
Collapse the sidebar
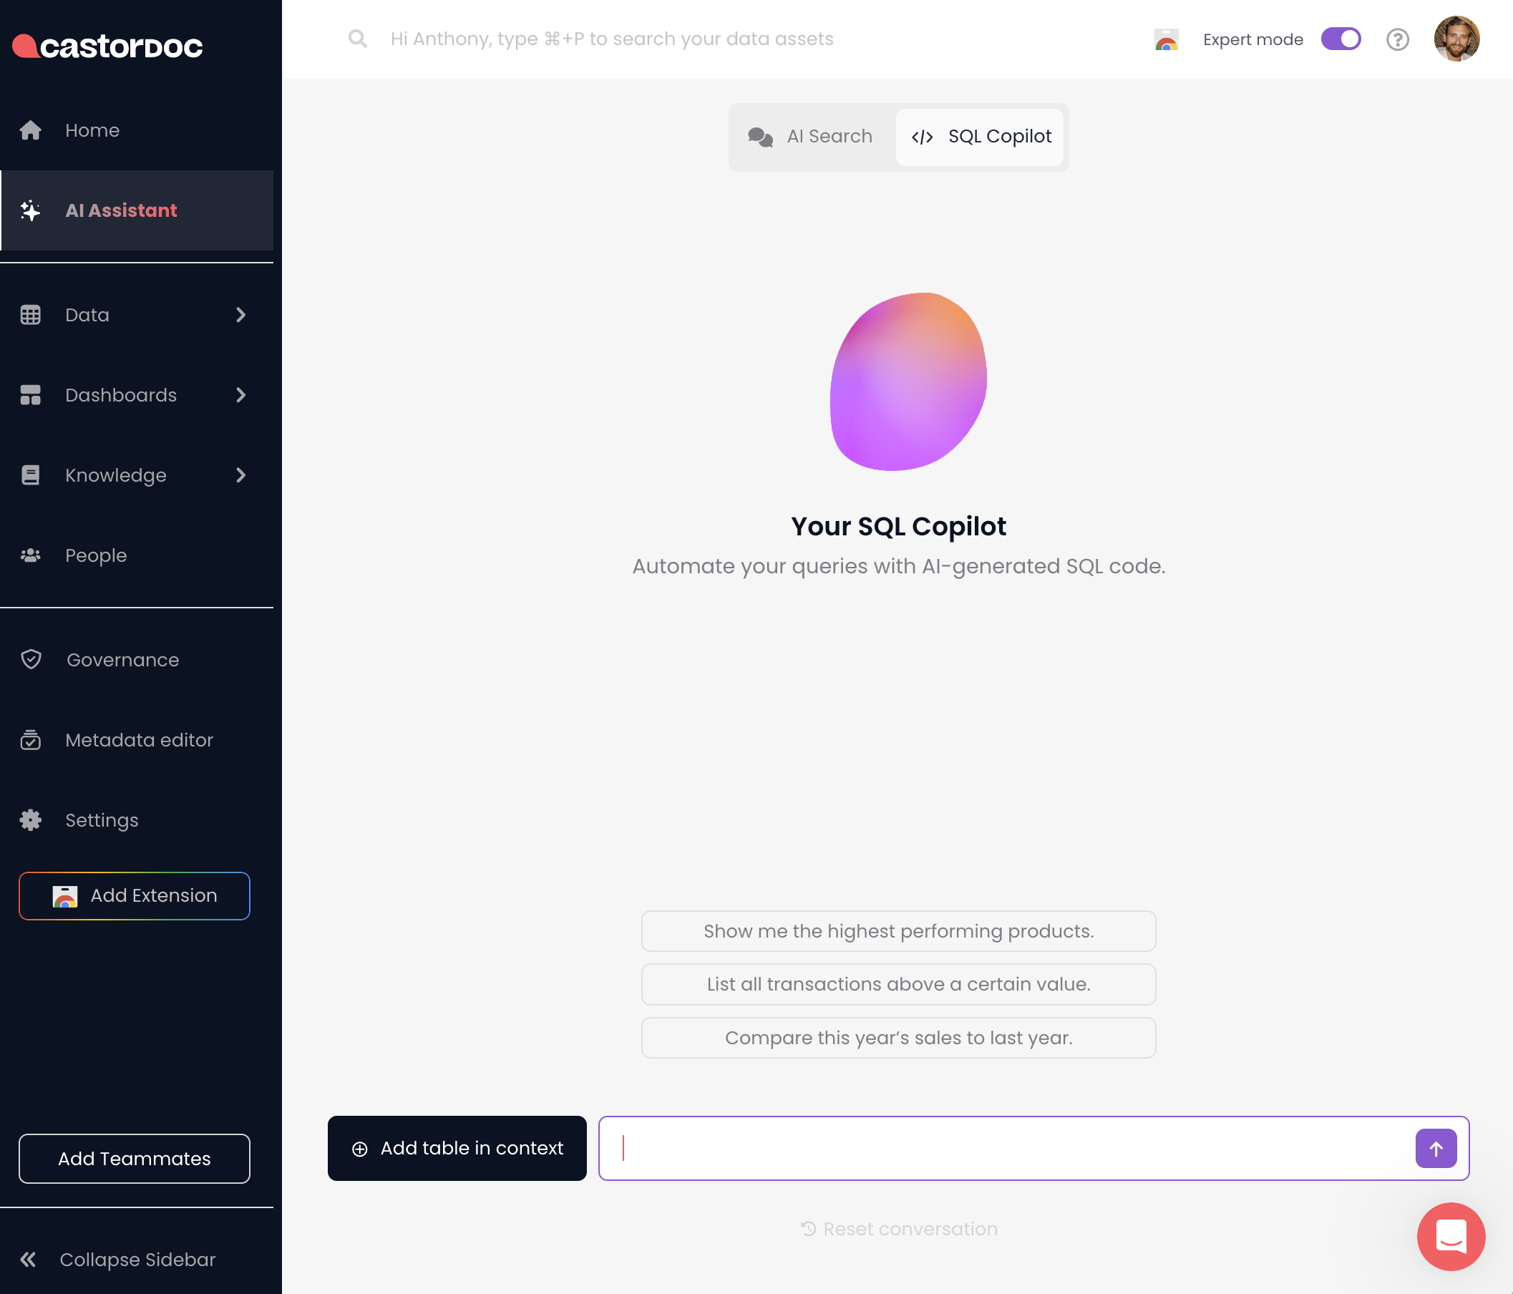pos(117,1259)
